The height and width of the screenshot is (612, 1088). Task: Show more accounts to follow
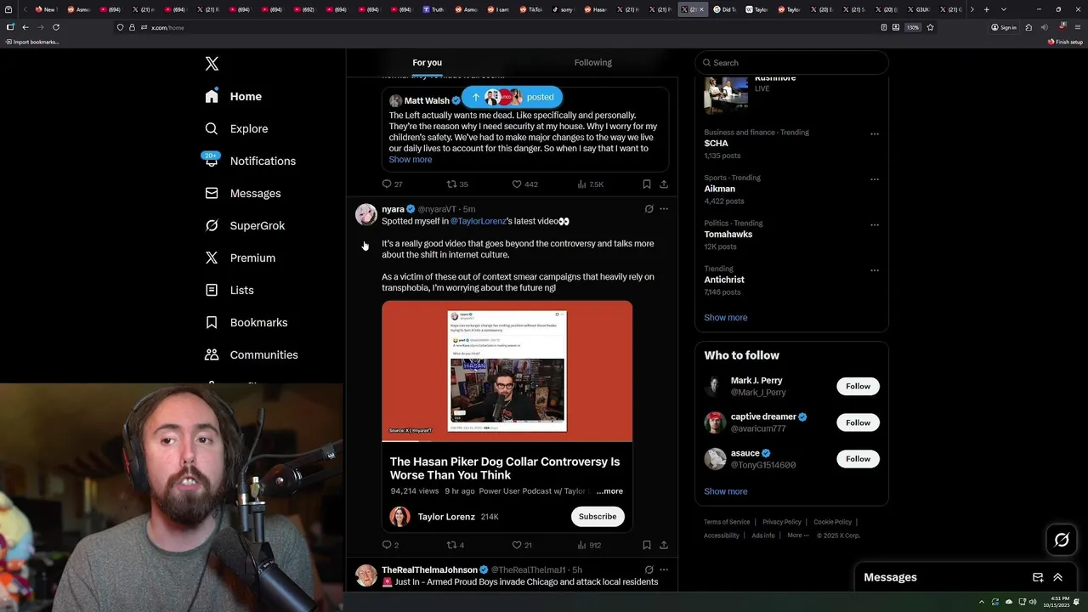click(x=725, y=491)
